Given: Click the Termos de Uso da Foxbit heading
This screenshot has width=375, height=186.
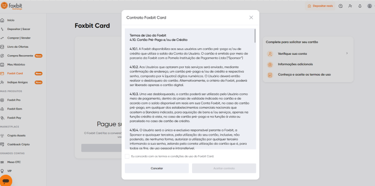Looking at the screenshot, I should coord(148,35).
